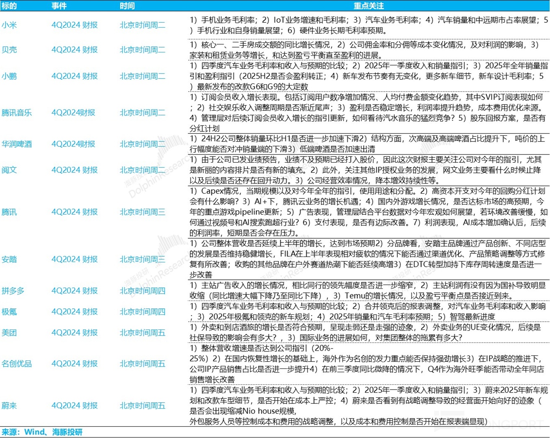
Task: Select the 美团 company name cell
Action: point(9,333)
